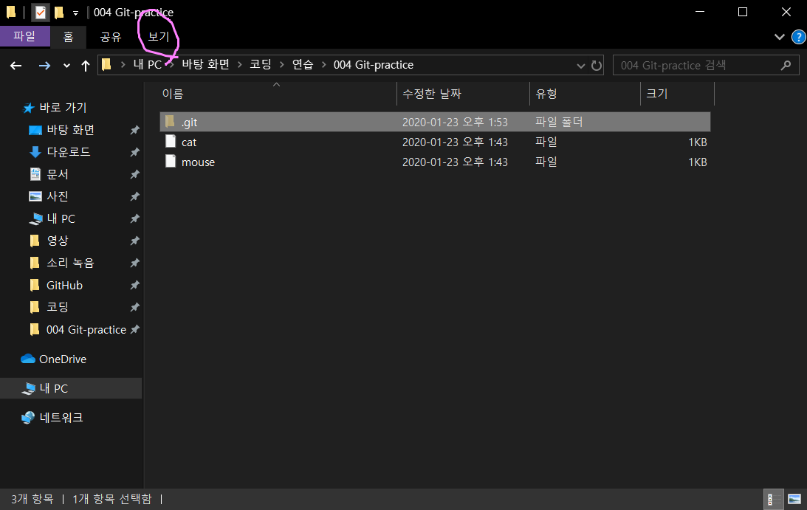Click 코딩 in the address breadcrumb
Image resolution: width=807 pixels, height=510 pixels.
(261, 65)
